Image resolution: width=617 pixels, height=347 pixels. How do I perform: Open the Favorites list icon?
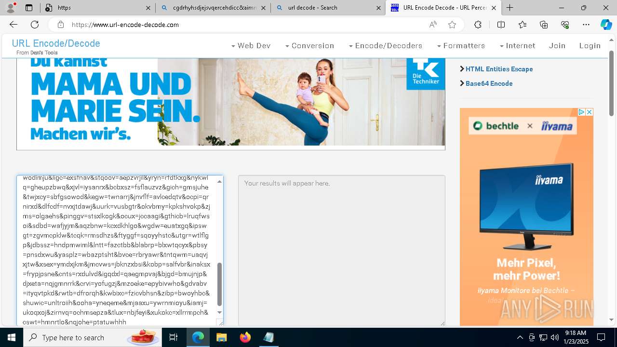[523, 25]
